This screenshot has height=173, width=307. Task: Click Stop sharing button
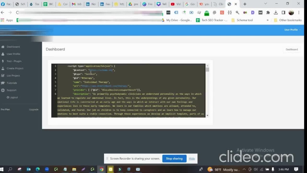point(174,159)
